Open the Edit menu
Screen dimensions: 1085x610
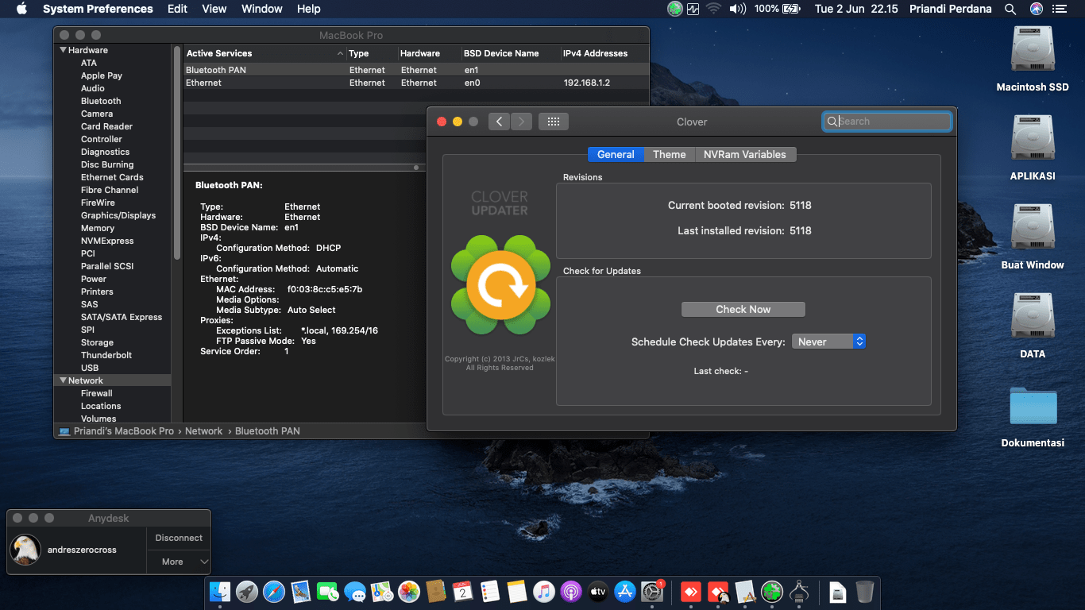[x=178, y=9]
